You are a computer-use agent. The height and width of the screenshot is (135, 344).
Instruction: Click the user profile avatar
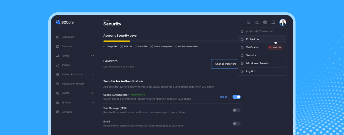click(x=283, y=22)
